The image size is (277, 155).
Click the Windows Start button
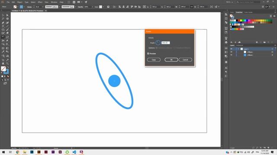point(3,152)
